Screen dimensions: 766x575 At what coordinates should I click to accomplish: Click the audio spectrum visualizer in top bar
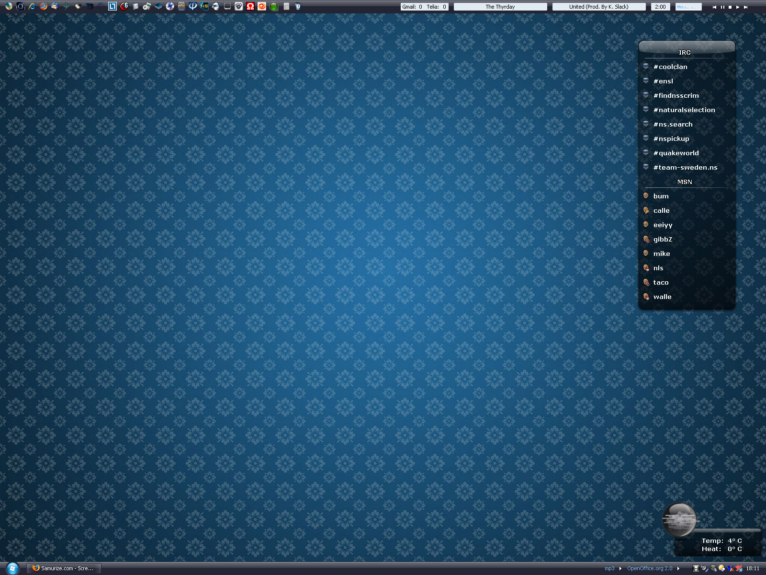pos(688,7)
